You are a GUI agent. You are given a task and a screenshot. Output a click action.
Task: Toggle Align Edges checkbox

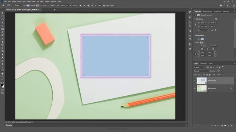point(104,5)
